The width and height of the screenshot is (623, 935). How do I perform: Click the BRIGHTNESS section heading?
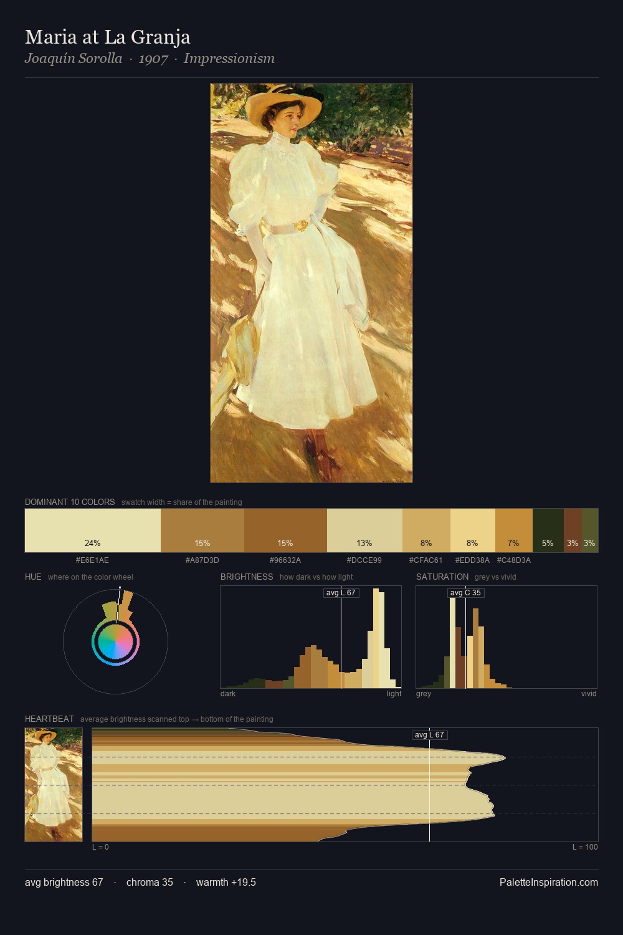pos(247,577)
